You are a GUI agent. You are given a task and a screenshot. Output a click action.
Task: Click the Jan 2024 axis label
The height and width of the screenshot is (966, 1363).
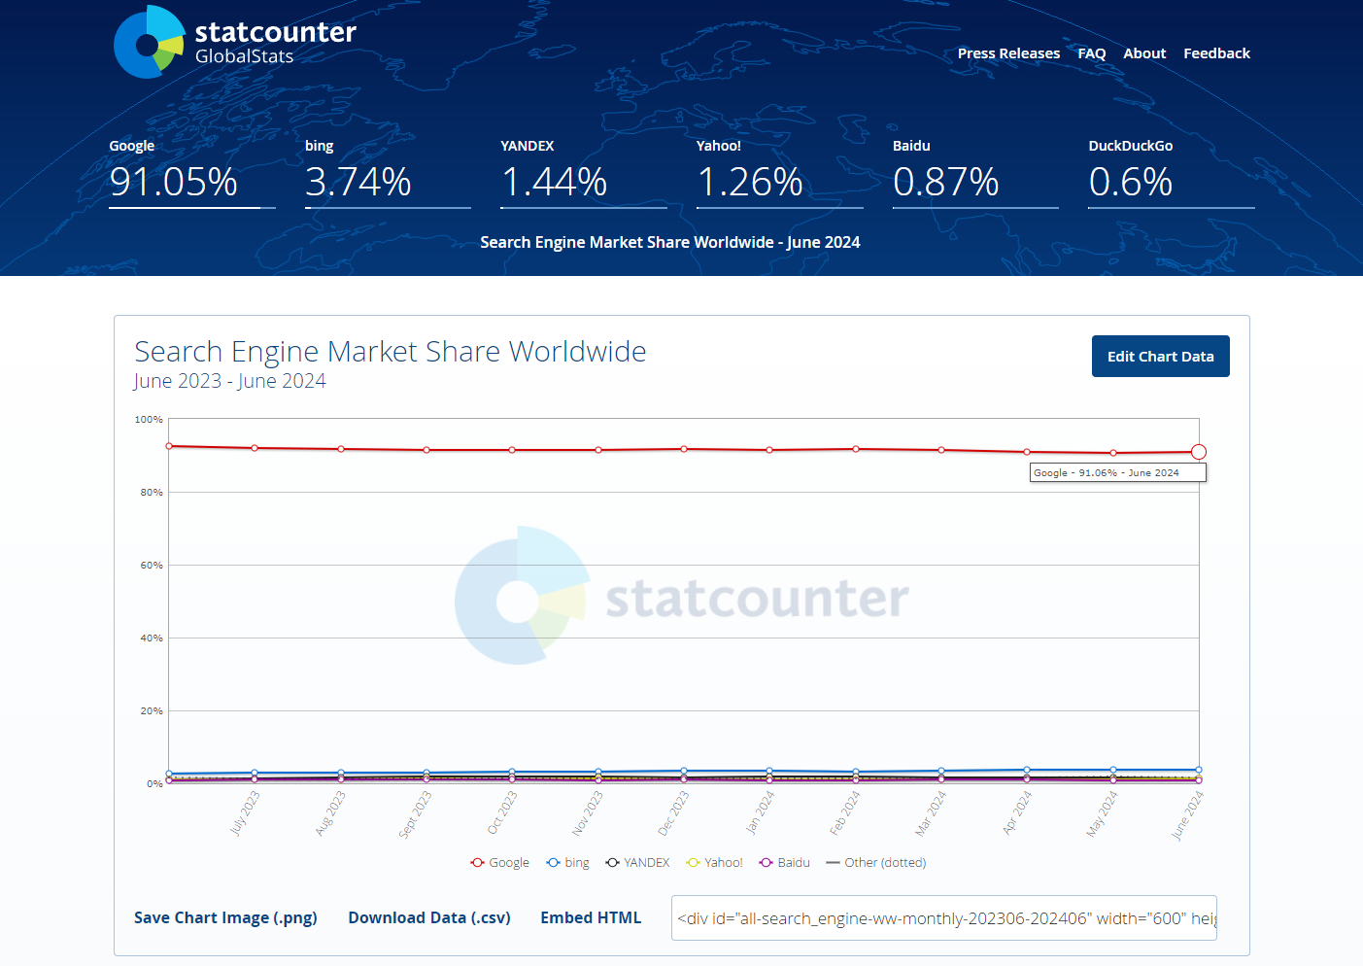[760, 812]
